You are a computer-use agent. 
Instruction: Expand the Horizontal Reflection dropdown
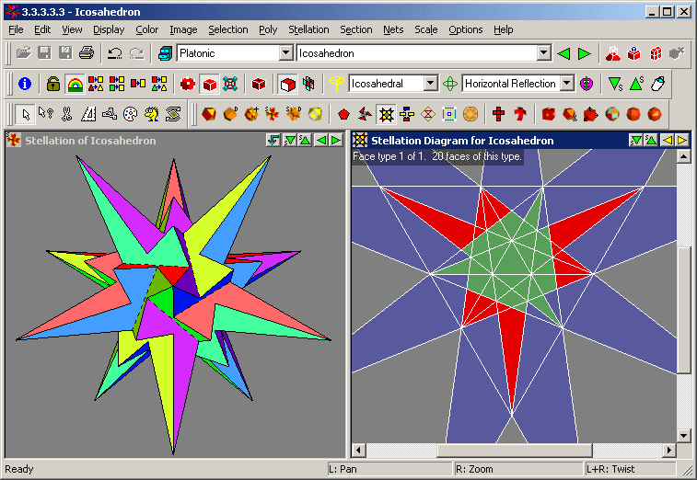click(x=567, y=84)
